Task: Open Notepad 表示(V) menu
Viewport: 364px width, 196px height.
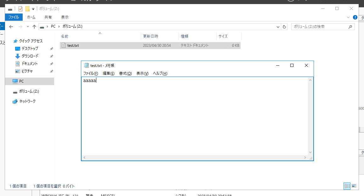Action: pyautogui.click(x=142, y=73)
